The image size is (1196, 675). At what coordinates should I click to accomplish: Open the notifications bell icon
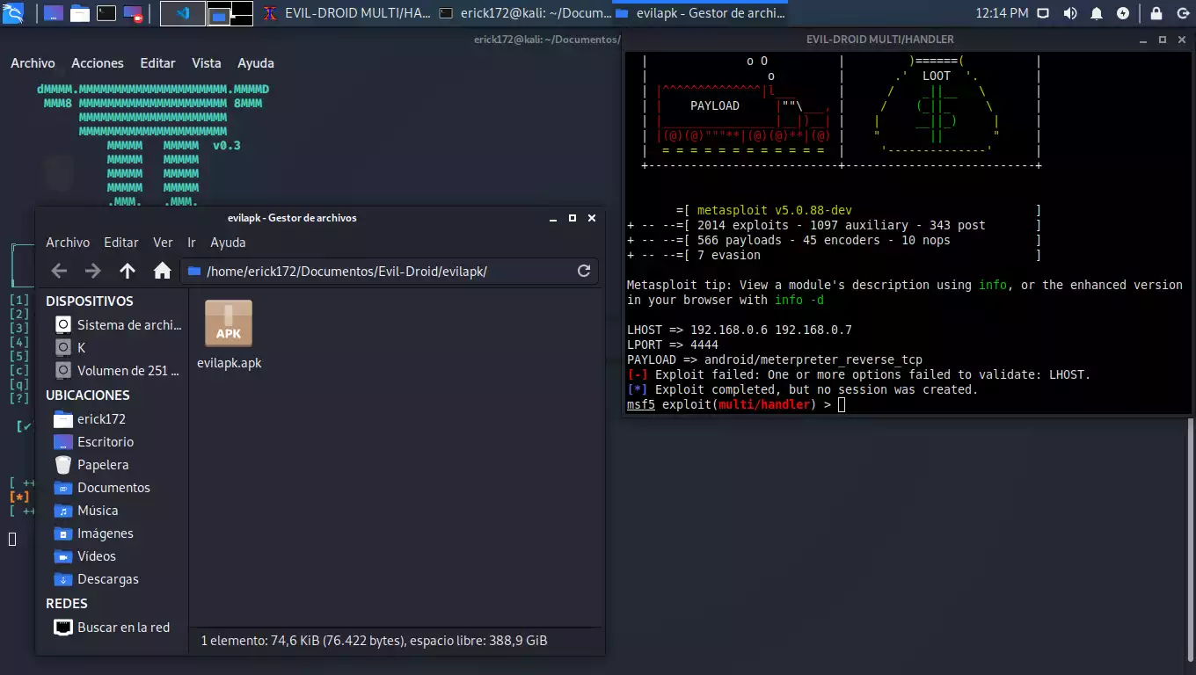pos(1097,13)
